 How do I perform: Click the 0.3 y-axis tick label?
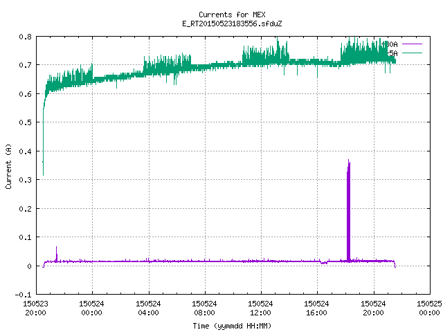(x=25, y=180)
